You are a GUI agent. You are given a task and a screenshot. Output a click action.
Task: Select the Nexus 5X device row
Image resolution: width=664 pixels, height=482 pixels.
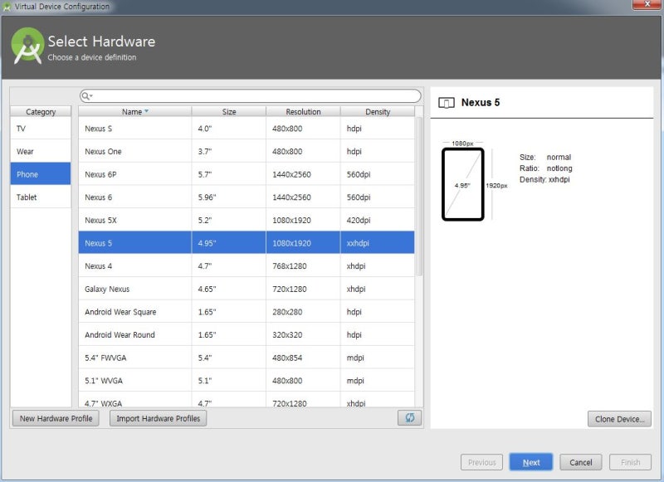pyautogui.click(x=247, y=220)
